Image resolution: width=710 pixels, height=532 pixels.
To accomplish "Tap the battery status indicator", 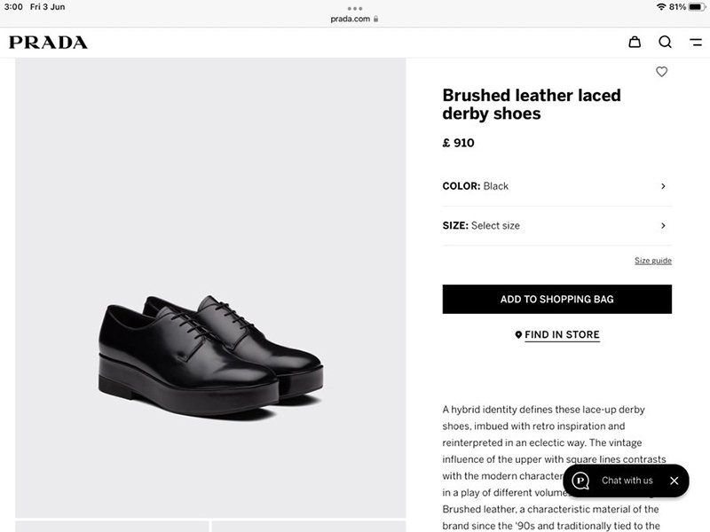I will coord(696,7).
